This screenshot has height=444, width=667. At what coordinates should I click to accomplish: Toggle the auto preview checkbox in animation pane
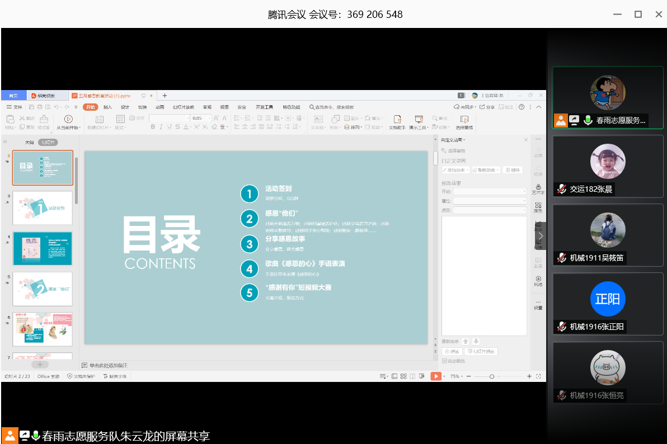pos(445,361)
